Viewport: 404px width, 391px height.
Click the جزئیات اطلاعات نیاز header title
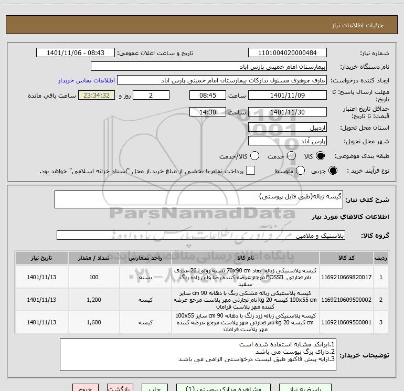[x=358, y=25]
